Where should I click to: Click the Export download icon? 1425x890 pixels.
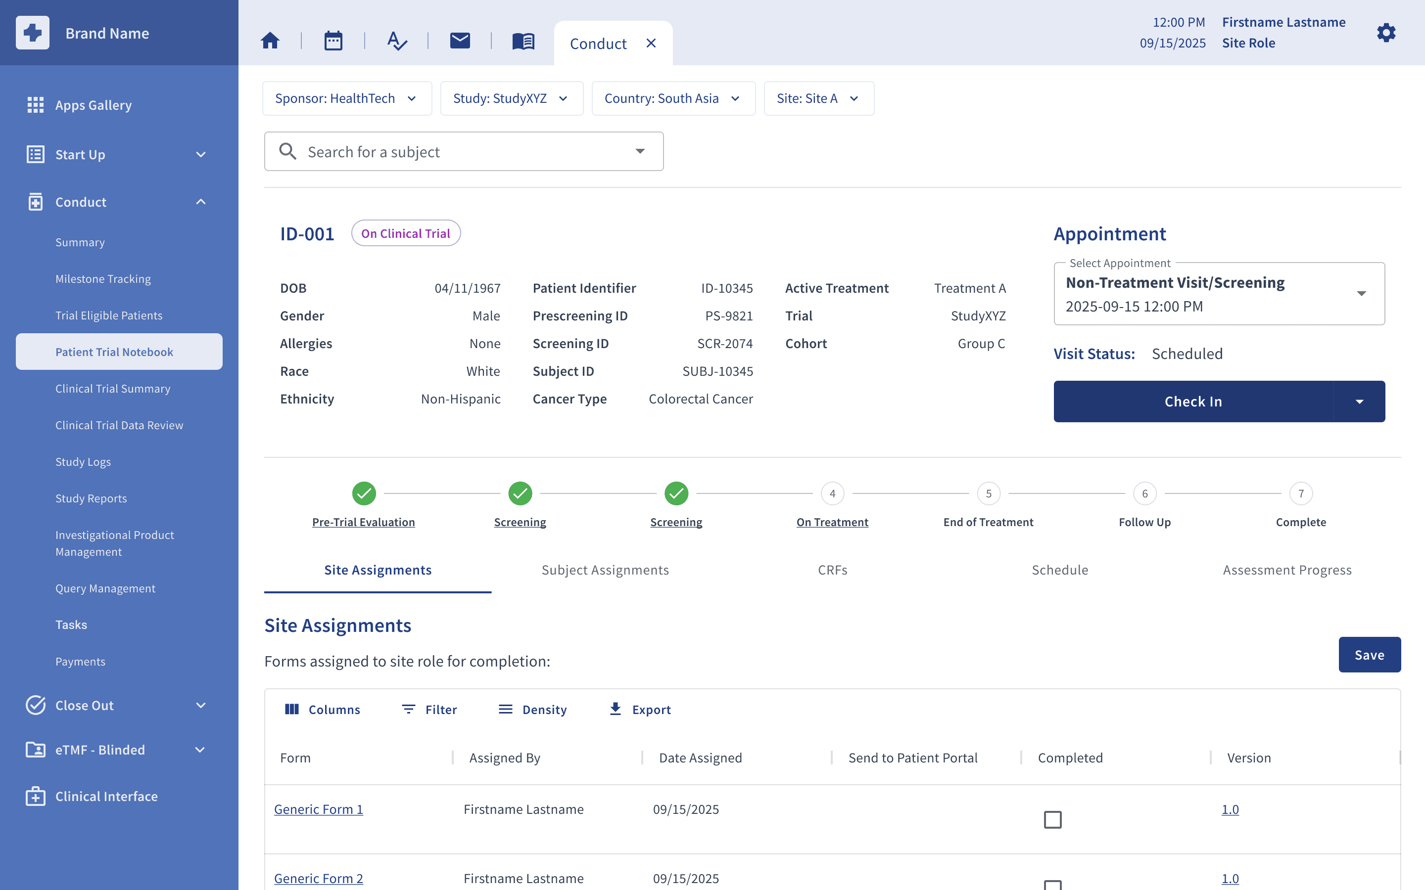coord(616,709)
